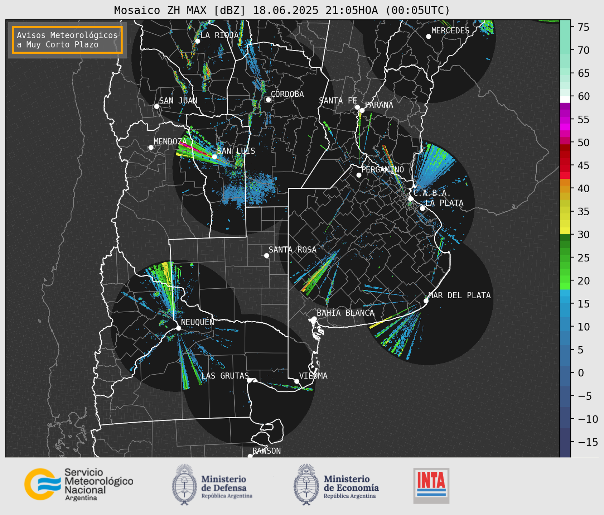This screenshot has height=515, width=604.
Task: Click the CÓRDOBA label text
Action: [287, 94]
